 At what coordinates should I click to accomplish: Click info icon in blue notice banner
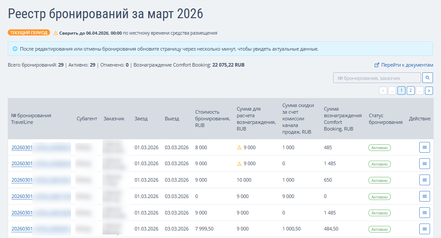[x=15, y=49]
